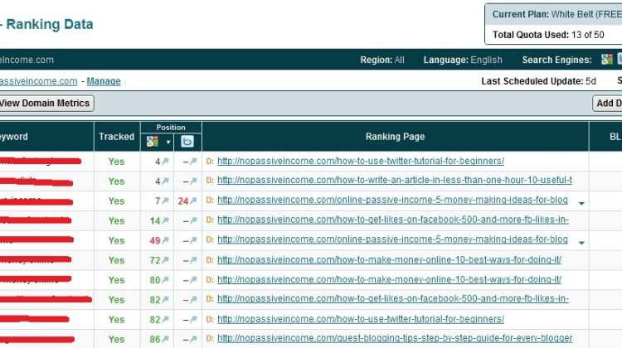This screenshot has width=622, height=348.
Task: Open make-money-online URL in position 80 row
Action: [389, 279]
